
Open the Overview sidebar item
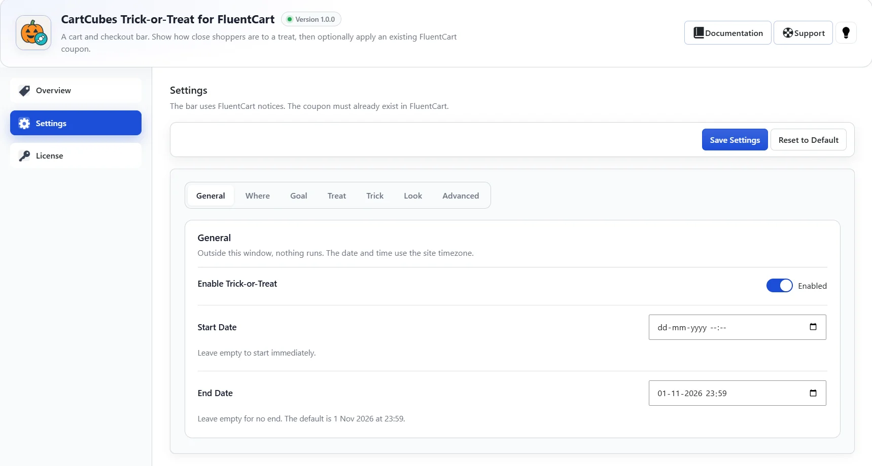point(76,91)
